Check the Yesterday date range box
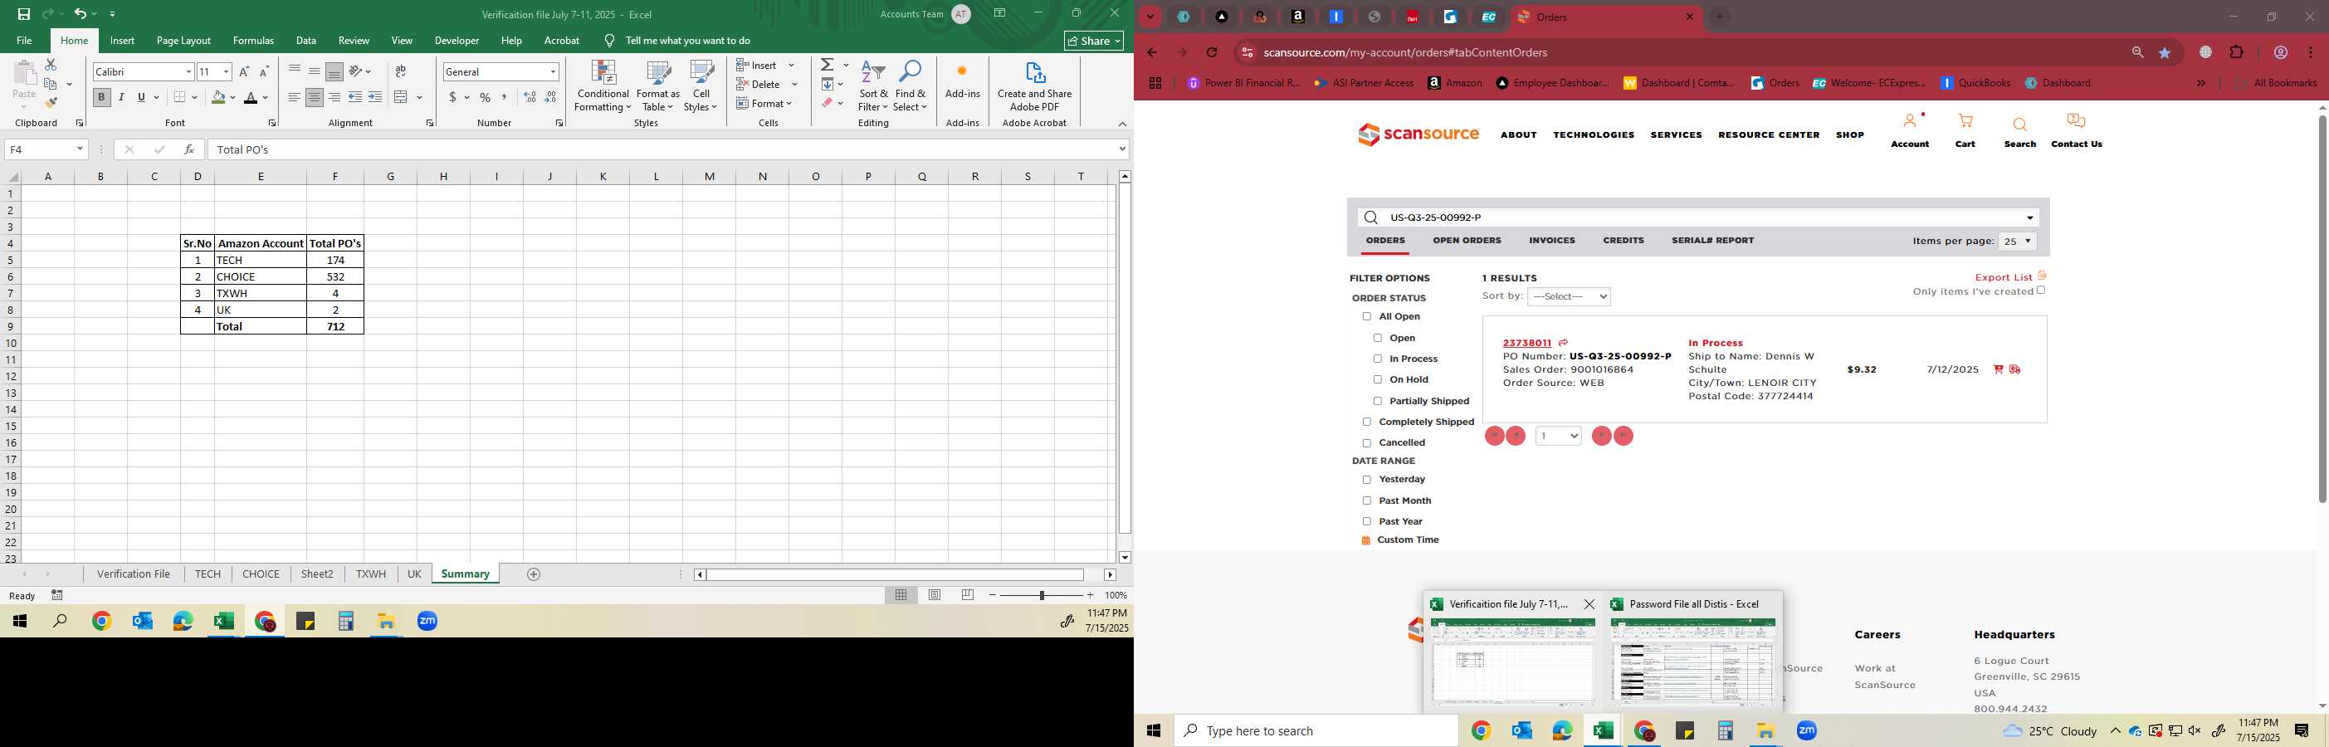This screenshot has width=2329, height=747. point(1366,479)
